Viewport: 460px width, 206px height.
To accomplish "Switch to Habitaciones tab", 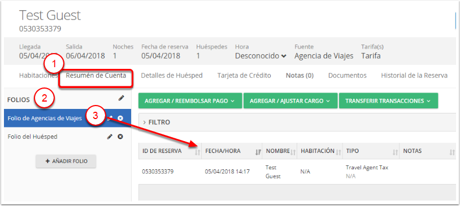I will tap(38, 75).
